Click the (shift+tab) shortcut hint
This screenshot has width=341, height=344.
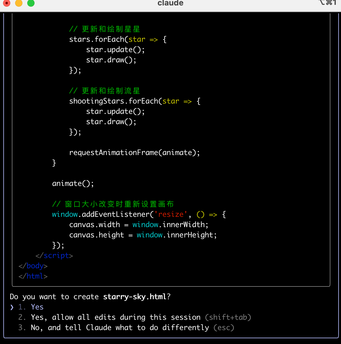click(228, 317)
